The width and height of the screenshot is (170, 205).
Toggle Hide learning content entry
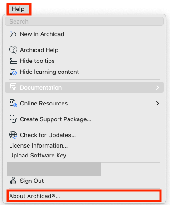pyautogui.click(x=84, y=72)
